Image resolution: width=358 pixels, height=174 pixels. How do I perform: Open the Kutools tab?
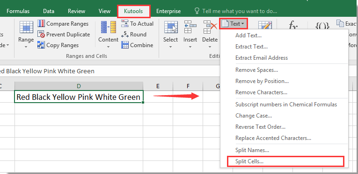coord(133,11)
